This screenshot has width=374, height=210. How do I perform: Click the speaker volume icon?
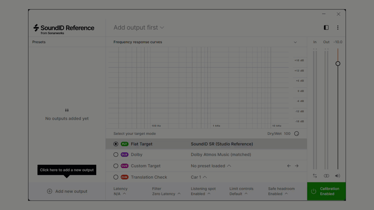[x=338, y=176]
